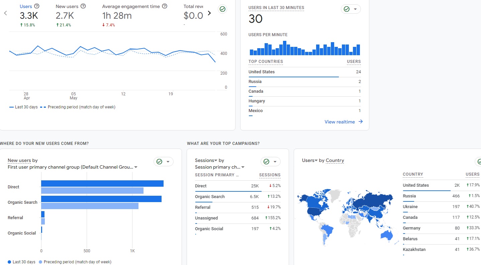
Task: Open data quality dropdown on realtime card
Action: pos(351,9)
